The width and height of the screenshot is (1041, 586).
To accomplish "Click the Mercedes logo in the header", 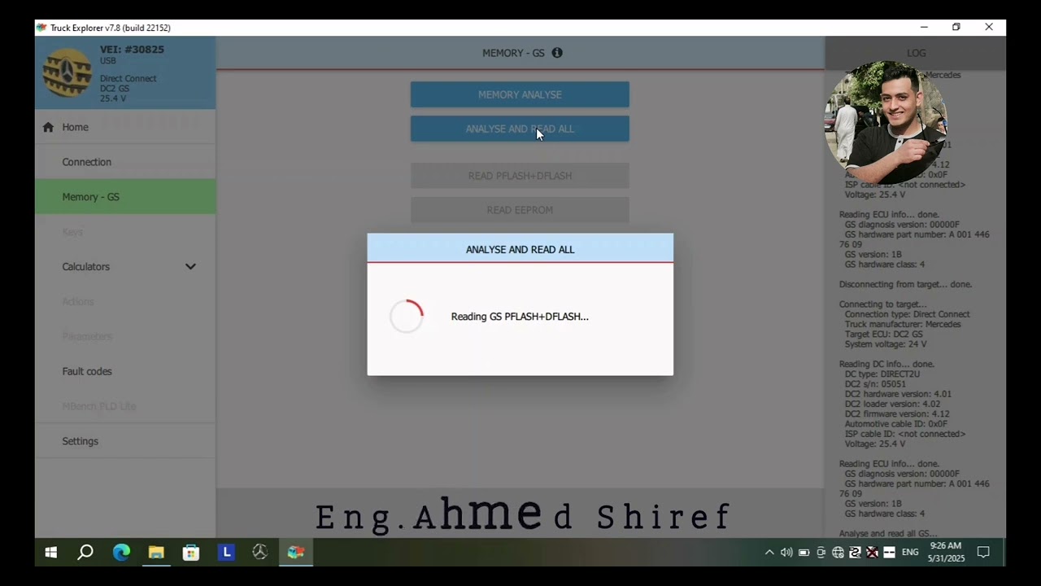I will [x=68, y=73].
